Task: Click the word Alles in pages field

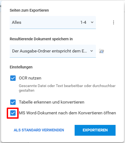Action: coord(16,22)
